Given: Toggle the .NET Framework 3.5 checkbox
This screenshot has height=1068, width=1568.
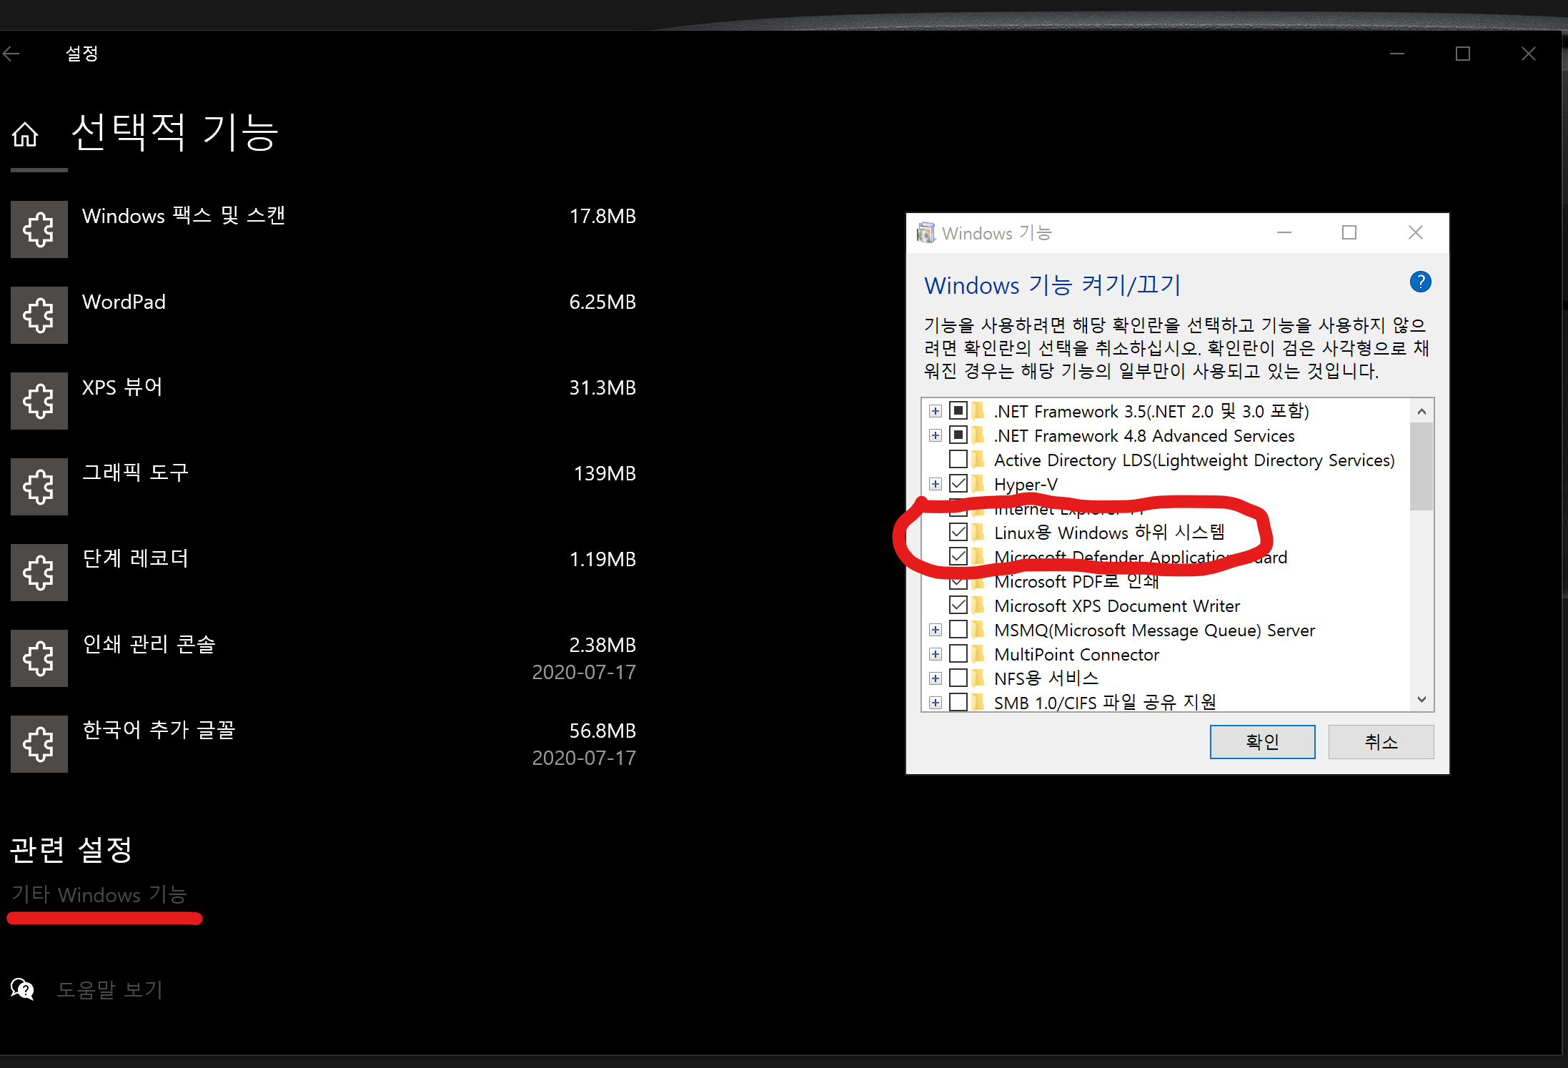Looking at the screenshot, I should tap(958, 411).
